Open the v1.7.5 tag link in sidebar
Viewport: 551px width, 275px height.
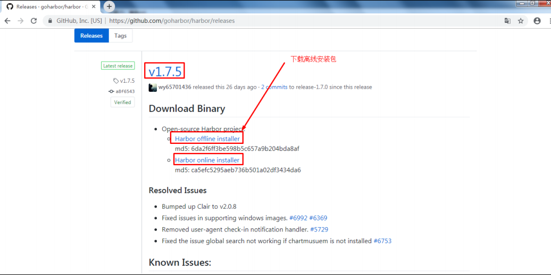pos(127,81)
